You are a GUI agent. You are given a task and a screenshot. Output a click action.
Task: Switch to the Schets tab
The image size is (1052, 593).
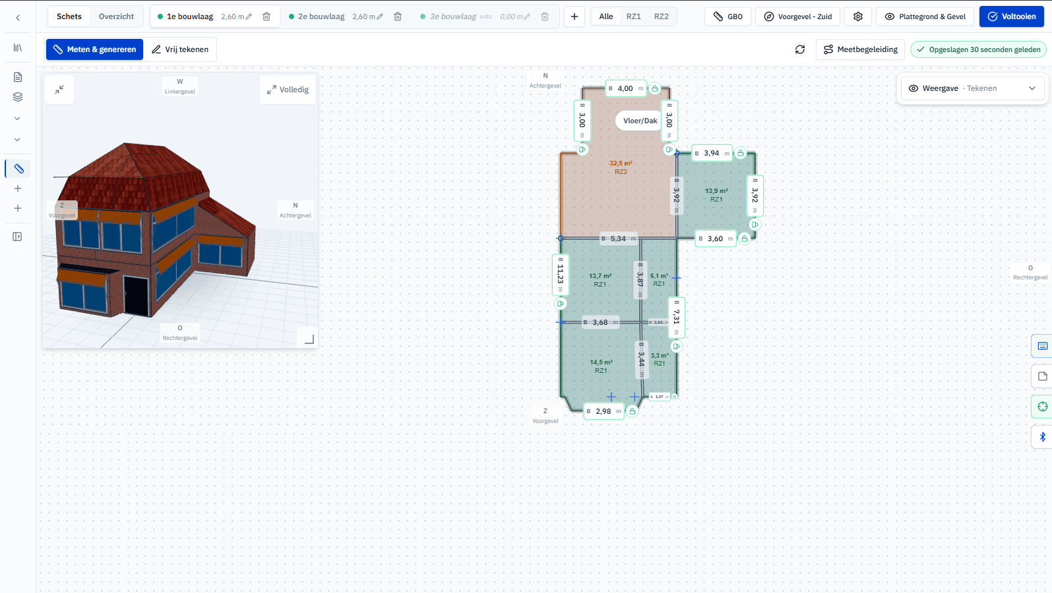coord(69,16)
